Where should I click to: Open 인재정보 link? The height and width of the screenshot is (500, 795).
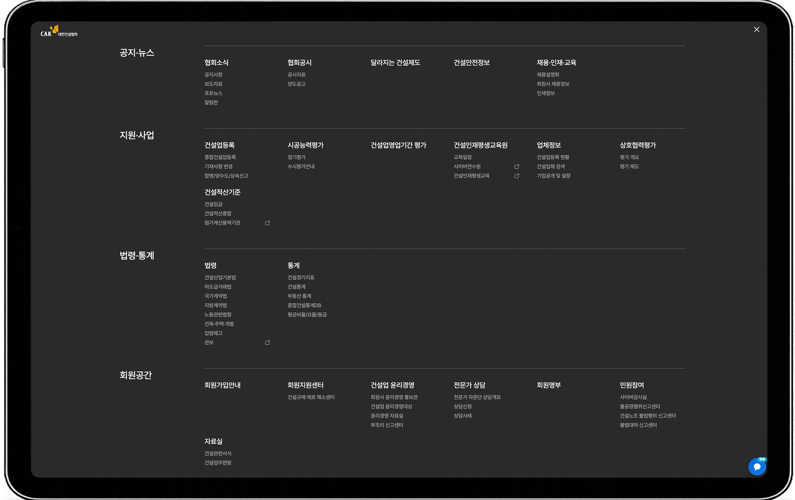click(x=546, y=93)
